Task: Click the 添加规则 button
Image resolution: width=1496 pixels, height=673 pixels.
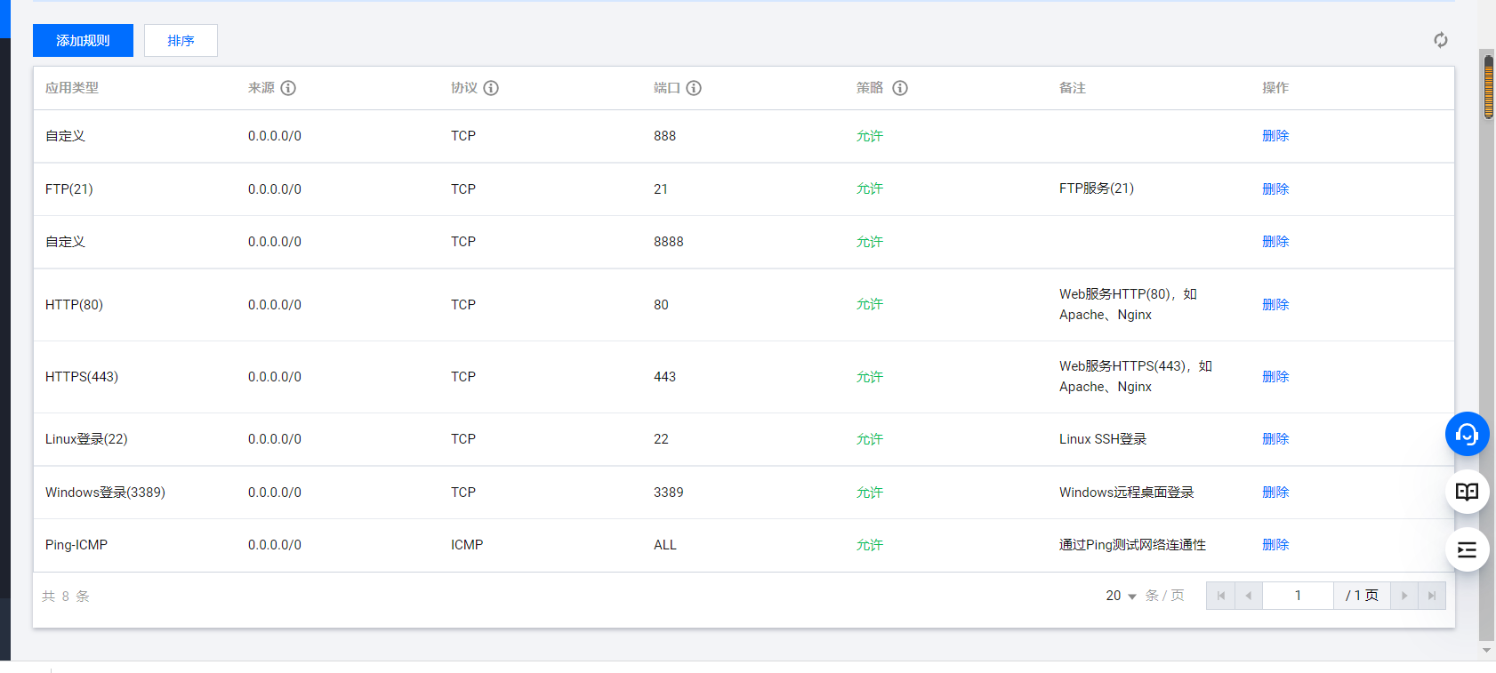Action: (83, 41)
